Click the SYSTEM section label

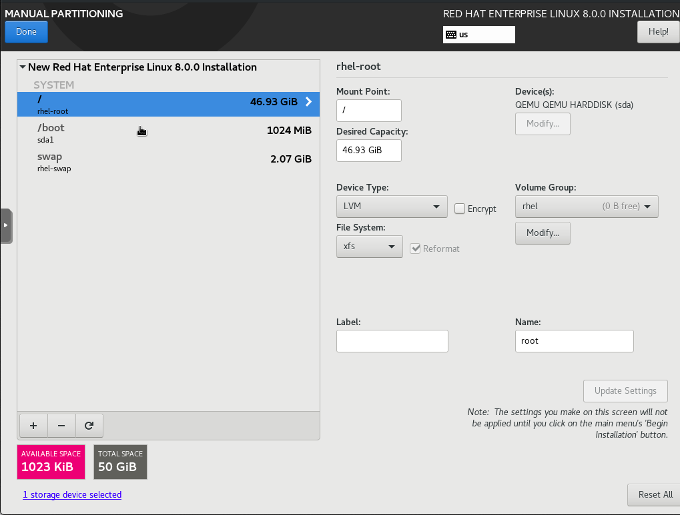click(54, 85)
